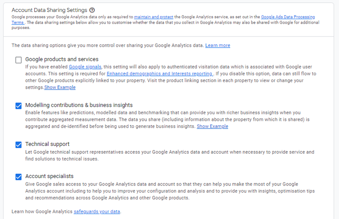The width and height of the screenshot is (339, 219).
Task: Click the Modelling contributions & business insights label
Action: pos(79,105)
